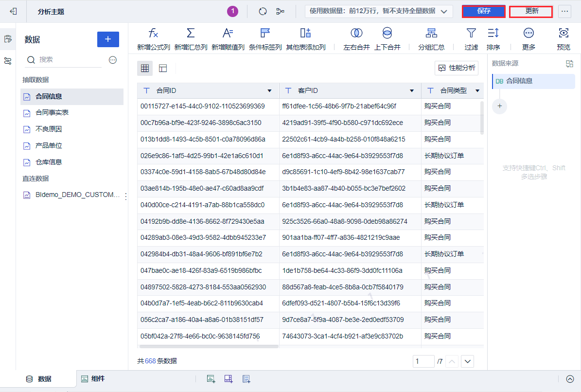The height and width of the screenshot is (392, 581).
Task: Select the 合同信息 table in data list
Action: [72, 96]
